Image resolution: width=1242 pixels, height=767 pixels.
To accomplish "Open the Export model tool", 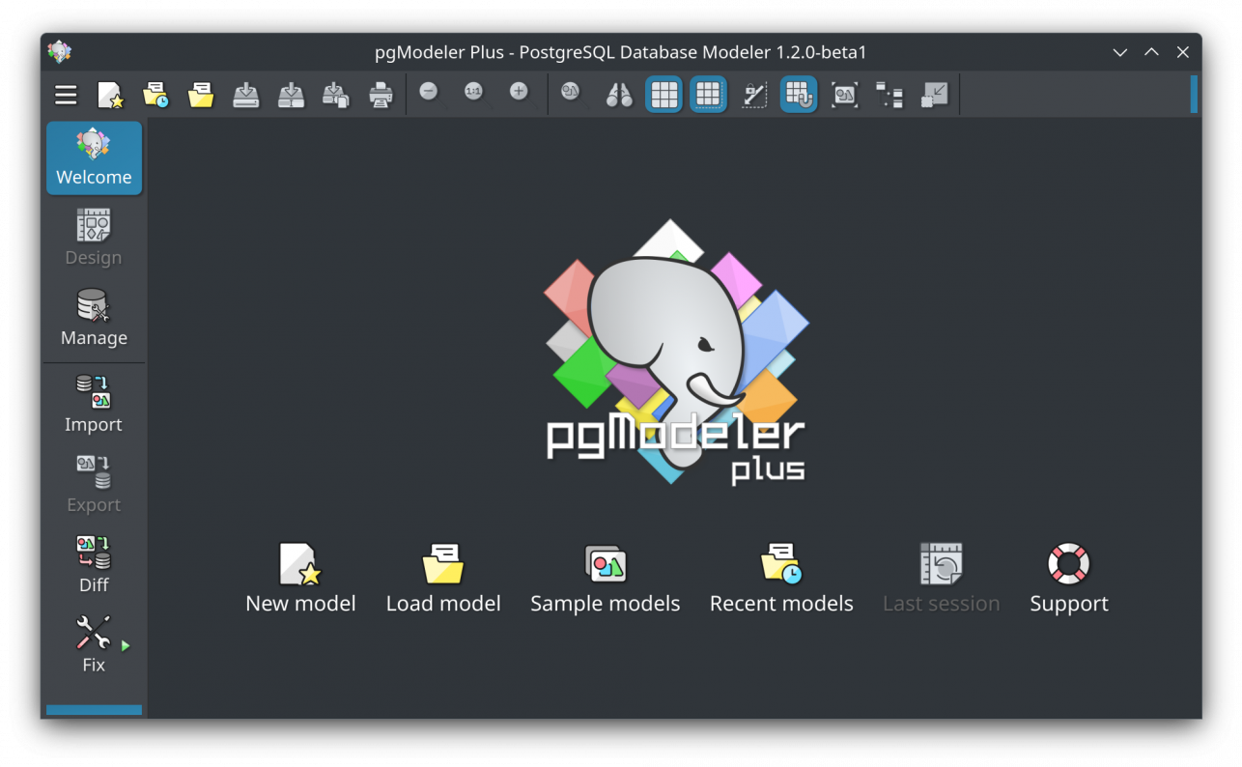I will tap(94, 484).
